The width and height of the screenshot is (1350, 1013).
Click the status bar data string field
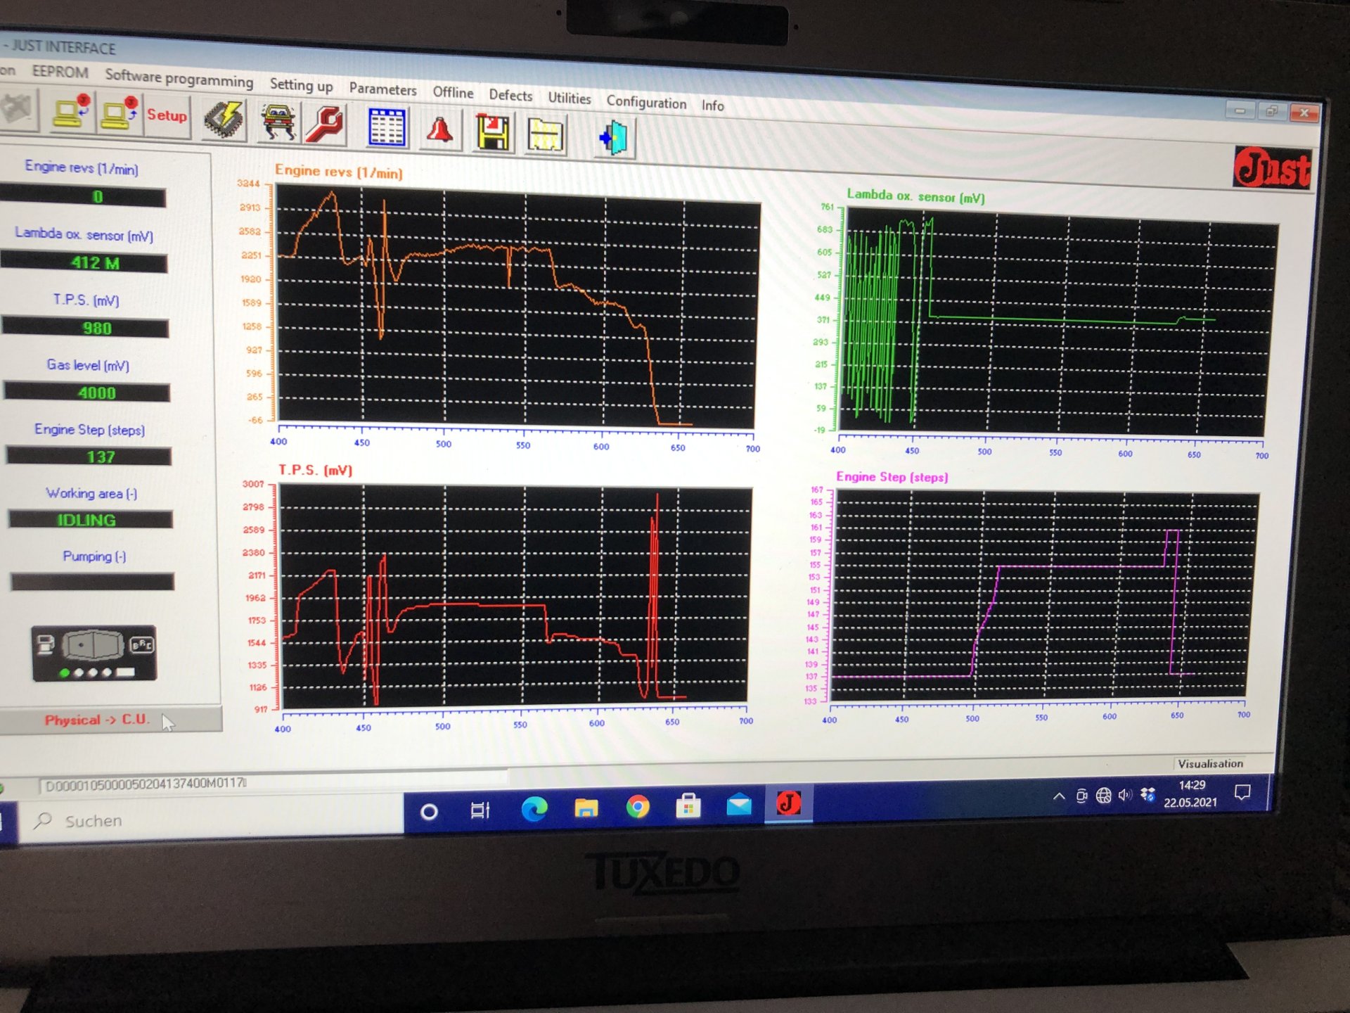273,782
